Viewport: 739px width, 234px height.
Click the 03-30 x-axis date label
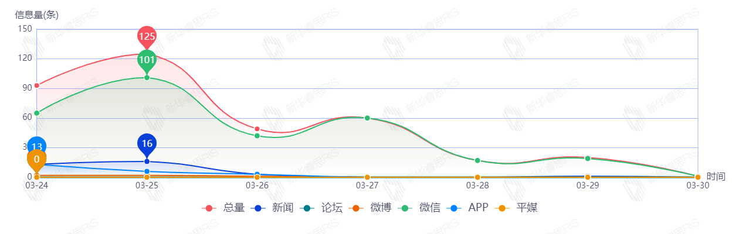pos(697,185)
